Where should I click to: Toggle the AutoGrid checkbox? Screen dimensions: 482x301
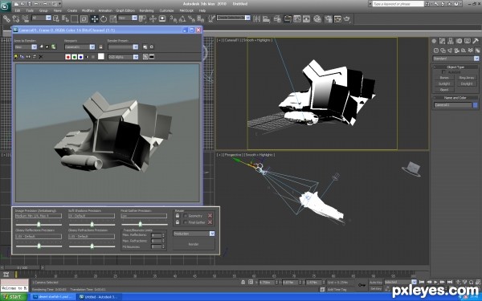coord(443,72)
